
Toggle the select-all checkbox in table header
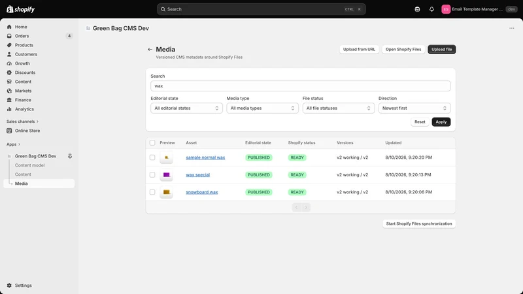click(x=152, y=142)
